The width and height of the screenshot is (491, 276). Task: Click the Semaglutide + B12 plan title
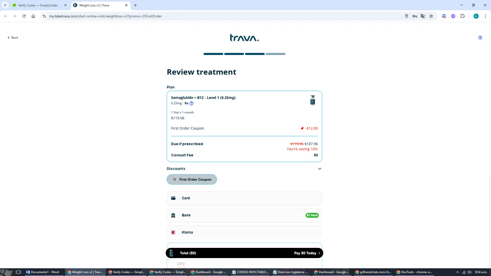(203, 98)
